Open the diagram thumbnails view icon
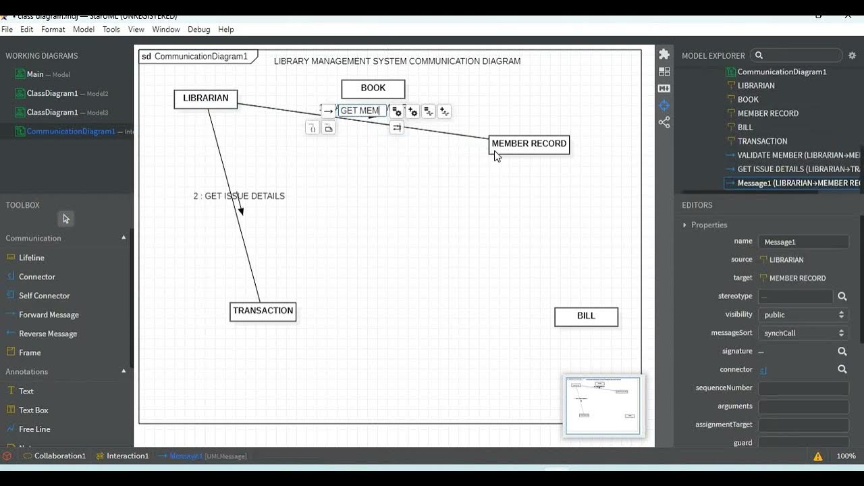The height and width of the screenshot is (486, 864). coord(664,72)
